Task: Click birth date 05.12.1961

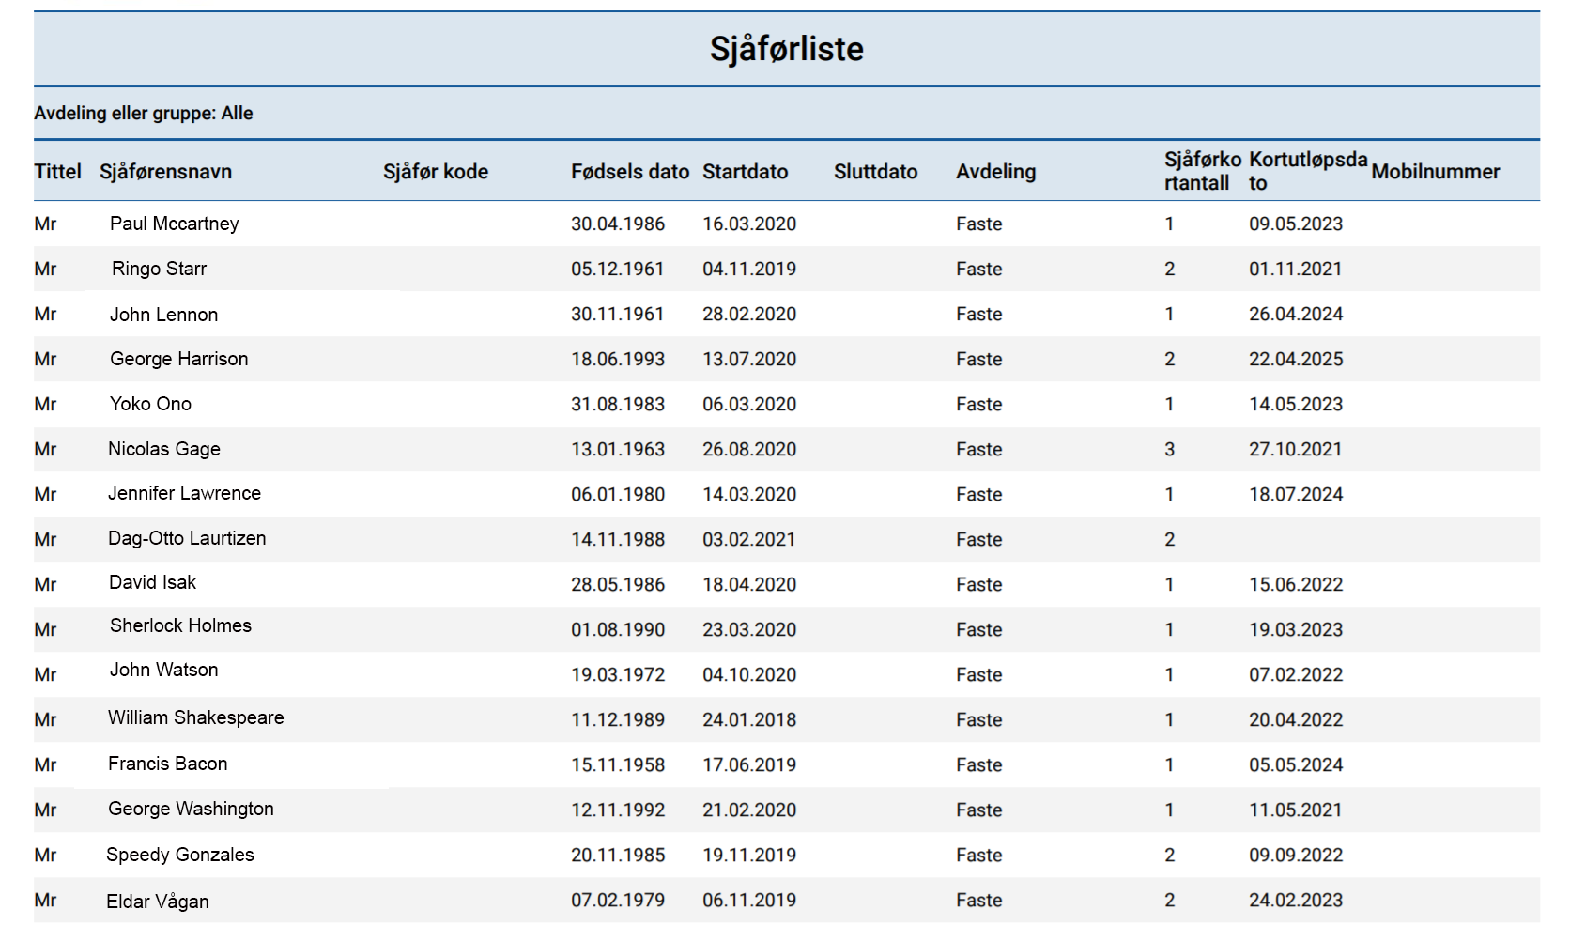Action: (x=618, y=269)
